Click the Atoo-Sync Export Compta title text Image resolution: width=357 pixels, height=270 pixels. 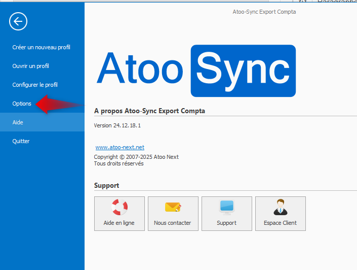click(264, 12)
